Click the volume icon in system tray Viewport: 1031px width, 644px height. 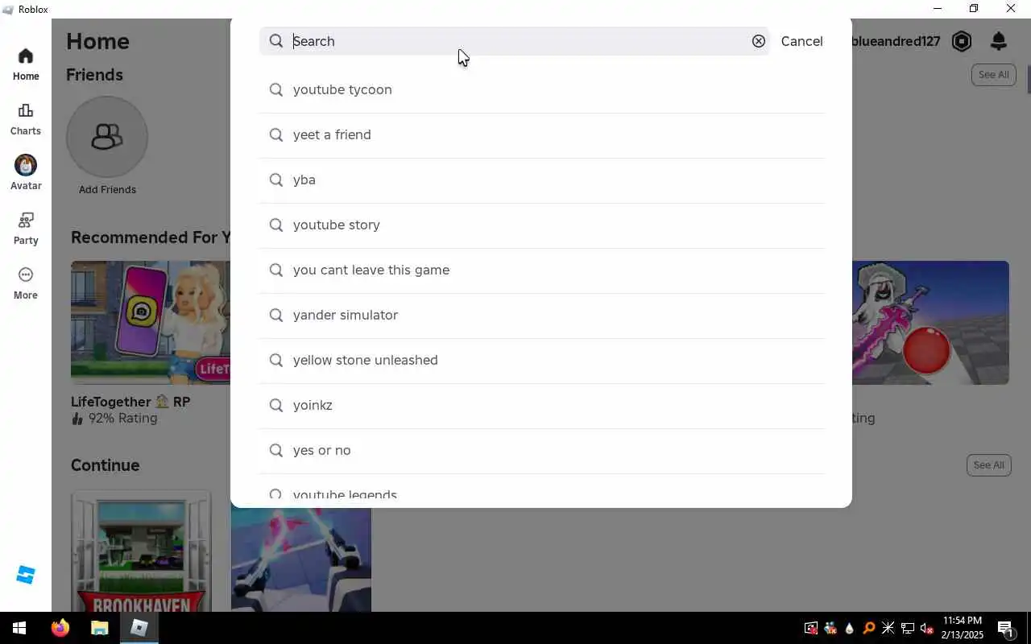tap(927, 628)
